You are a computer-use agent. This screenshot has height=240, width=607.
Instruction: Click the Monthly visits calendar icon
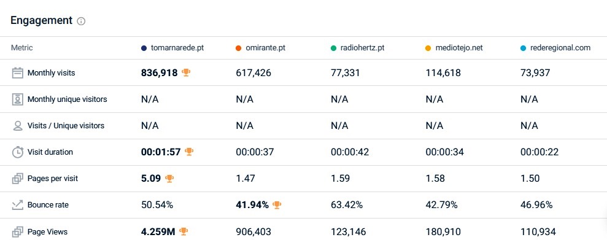coord(17,73)
